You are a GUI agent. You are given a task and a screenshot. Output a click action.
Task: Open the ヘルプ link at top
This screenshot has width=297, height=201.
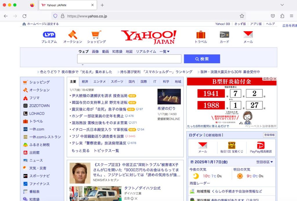[x=270, y=24]
